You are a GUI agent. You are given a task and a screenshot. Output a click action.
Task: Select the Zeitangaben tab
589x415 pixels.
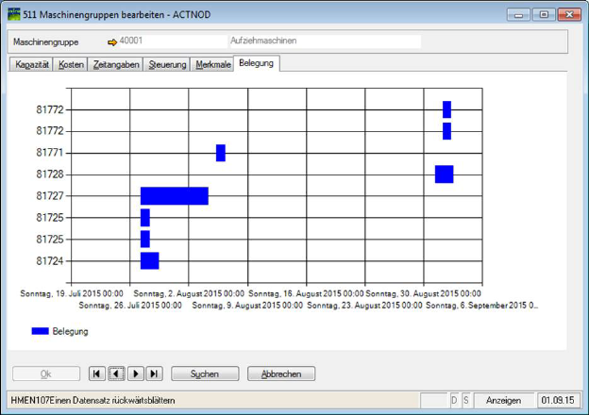[117, 65]
